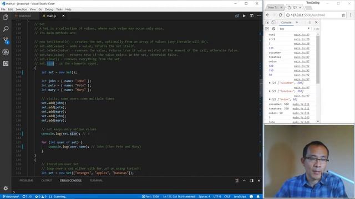This screenshot has width=355, height=199.
Task: Open the Explorer view in activity bar
Action: (x=6, y=17)
